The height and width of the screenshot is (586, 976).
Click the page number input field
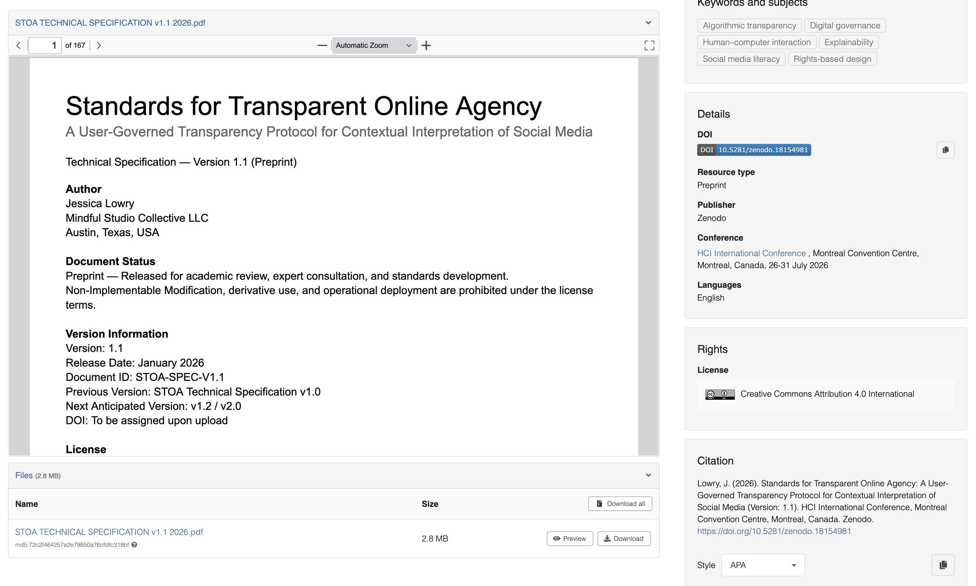click(45, 45)
